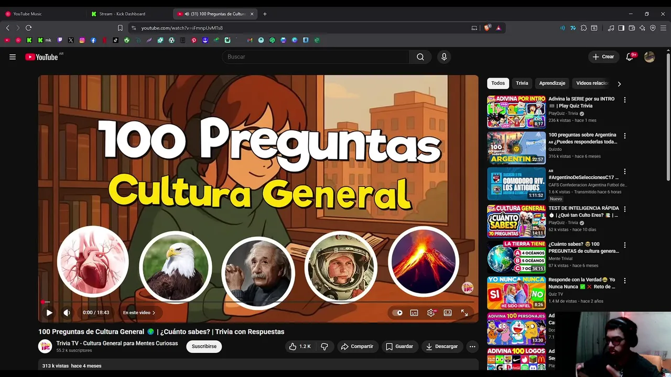671x377 pixels.
Task: Start voice search with the microphone
Action: 444,57
